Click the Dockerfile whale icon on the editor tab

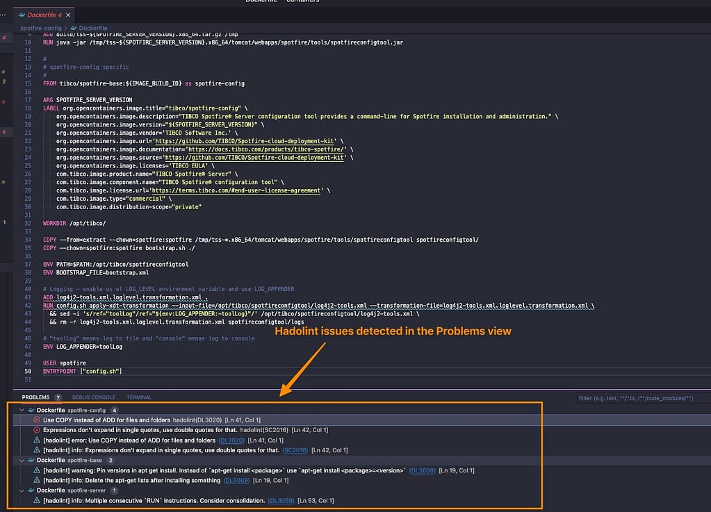[22, 15]
